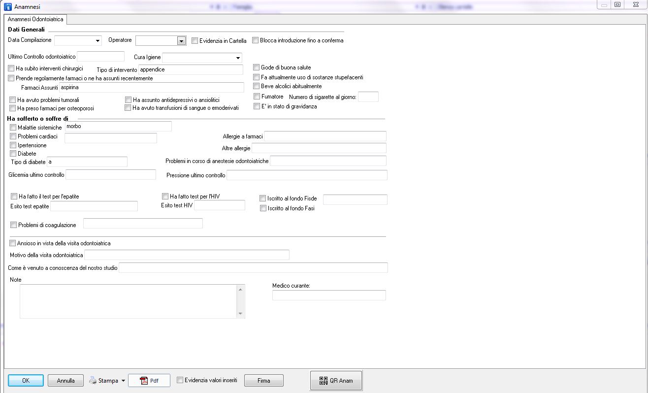Viewport: 648px width, 393px height.
Task: Check Ha subito interventi chirurgici
Action: click(x=11, y=68)
